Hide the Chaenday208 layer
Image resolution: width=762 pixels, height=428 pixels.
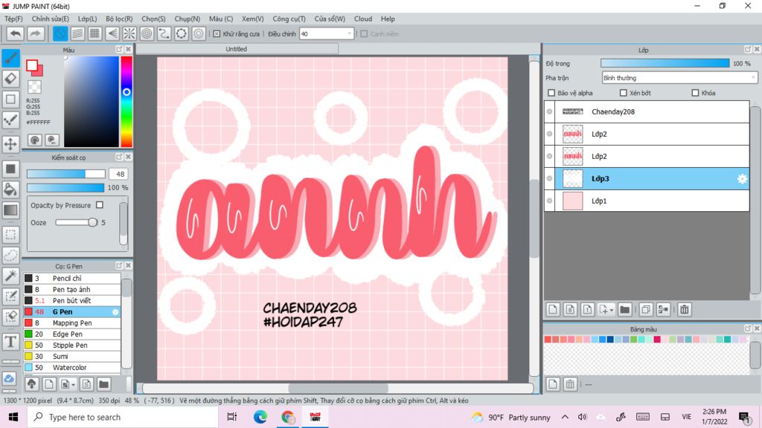pos(550,112)
